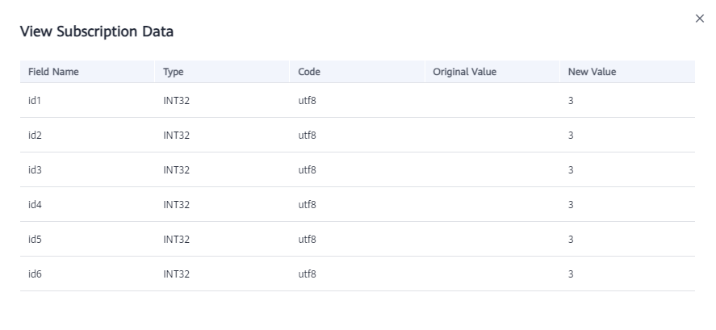
Task: Click the View Subscription Data title
Action: coord(97,31)
